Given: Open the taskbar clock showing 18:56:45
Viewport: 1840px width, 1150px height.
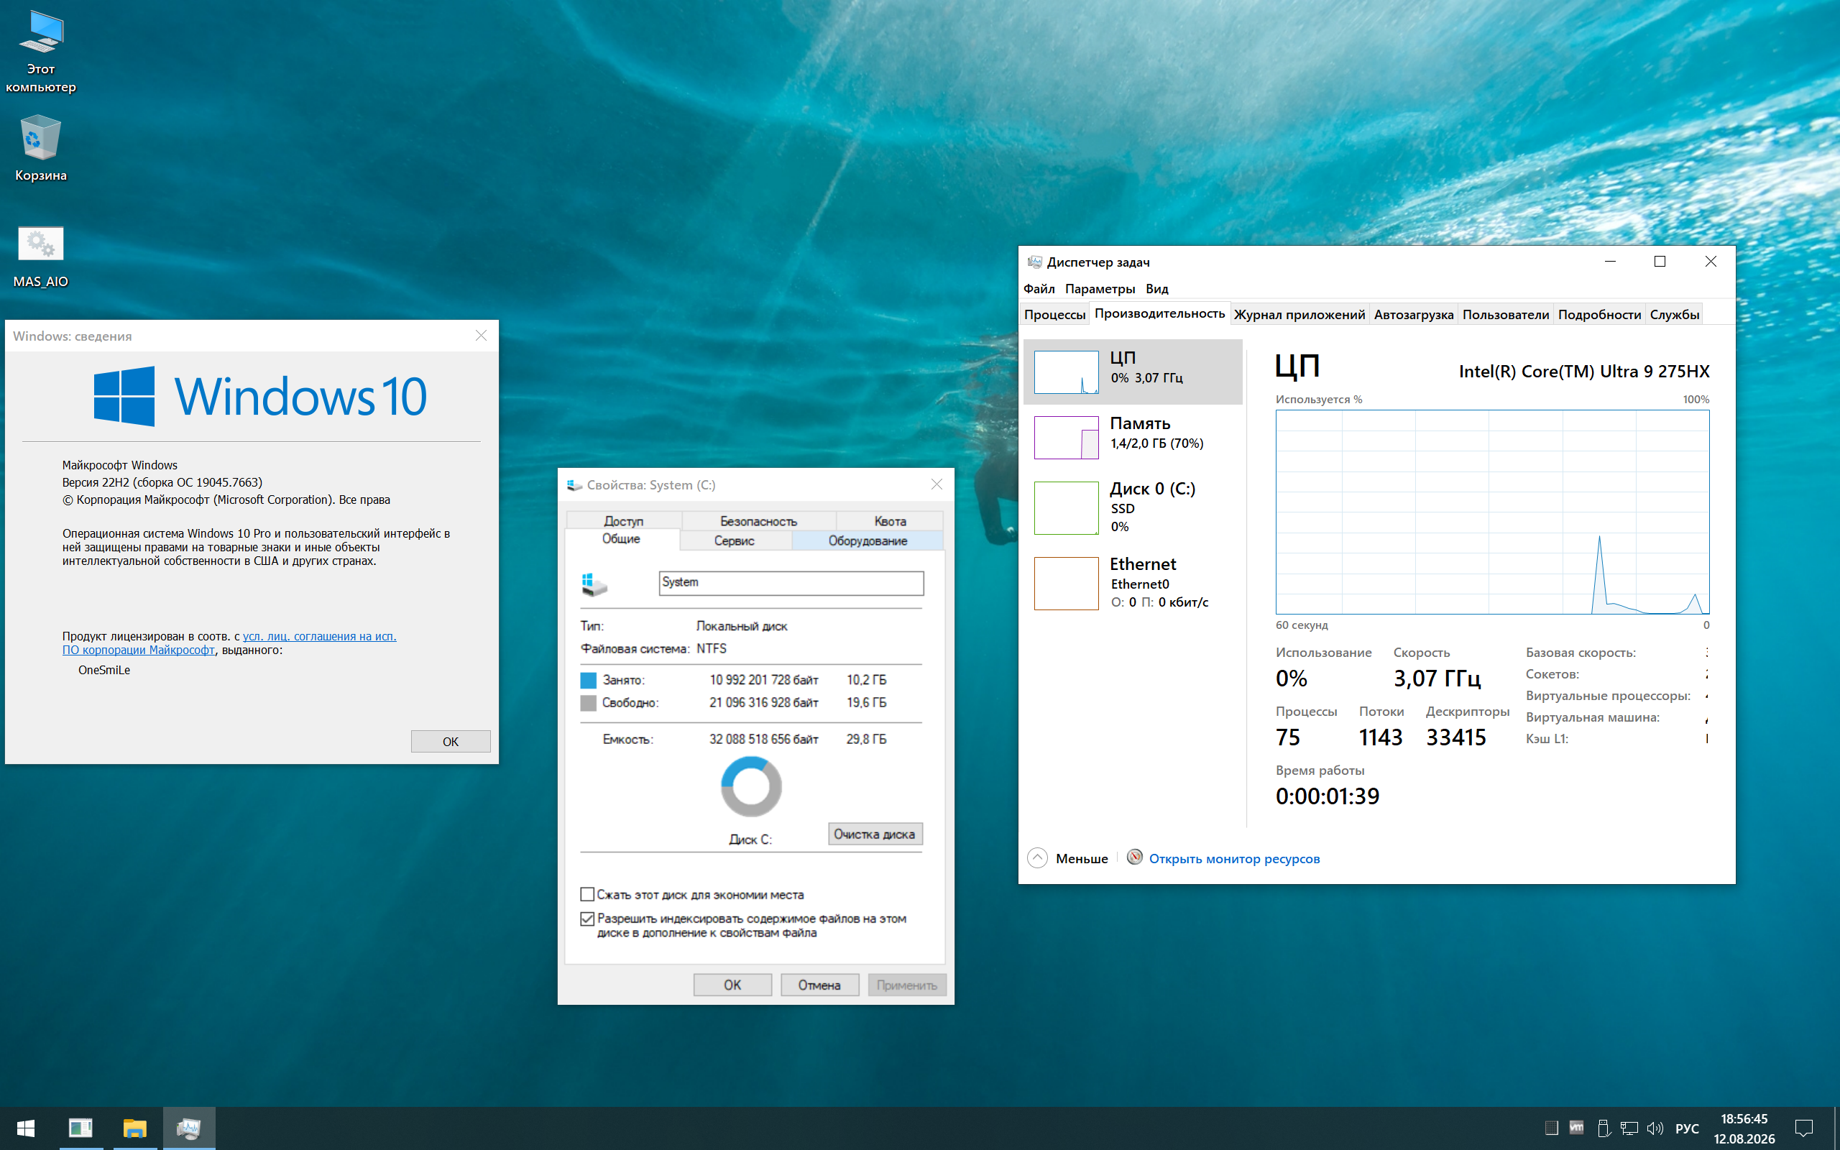Looking at the screenshot, I should [1744, 1128].
